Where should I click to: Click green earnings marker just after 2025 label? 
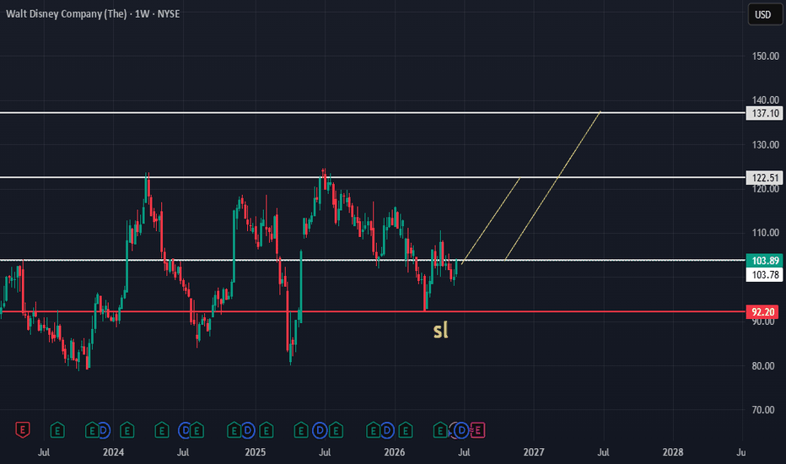pyautogui.click(x=266, y=430)
